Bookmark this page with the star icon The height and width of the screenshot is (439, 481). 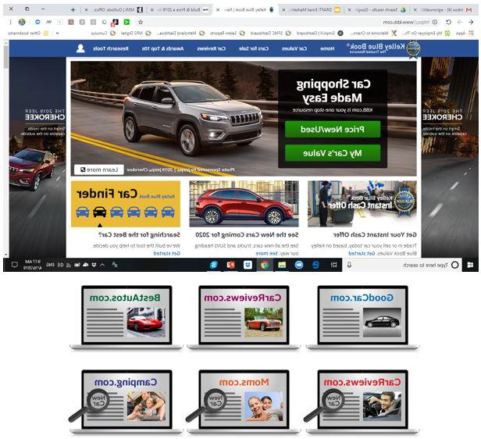point(141,22)
